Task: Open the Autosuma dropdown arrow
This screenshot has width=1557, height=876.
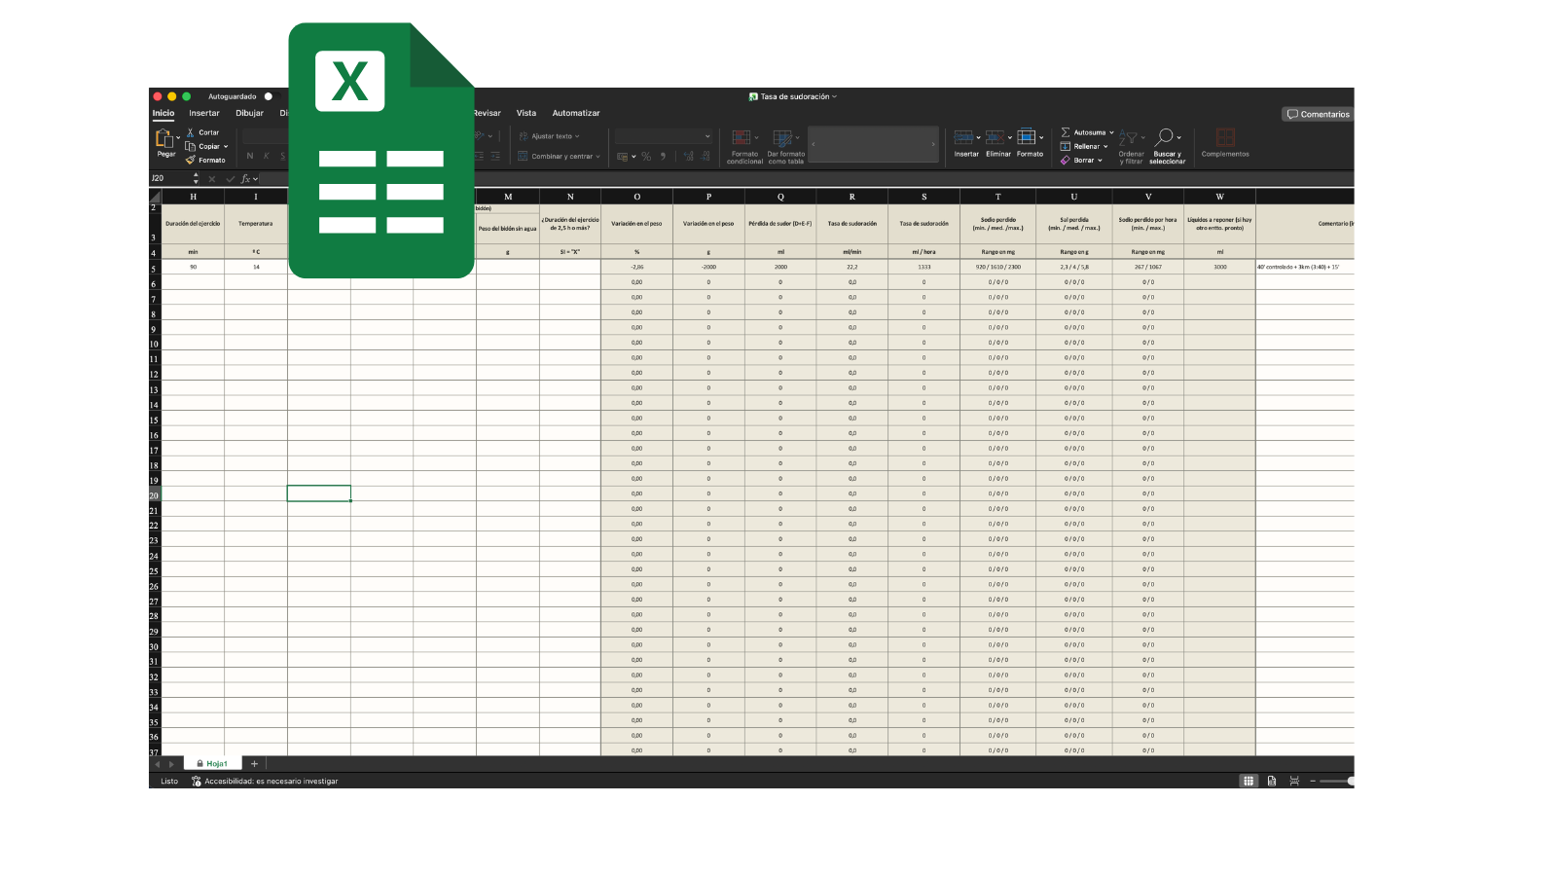Action: click(x=1111, y=132)
